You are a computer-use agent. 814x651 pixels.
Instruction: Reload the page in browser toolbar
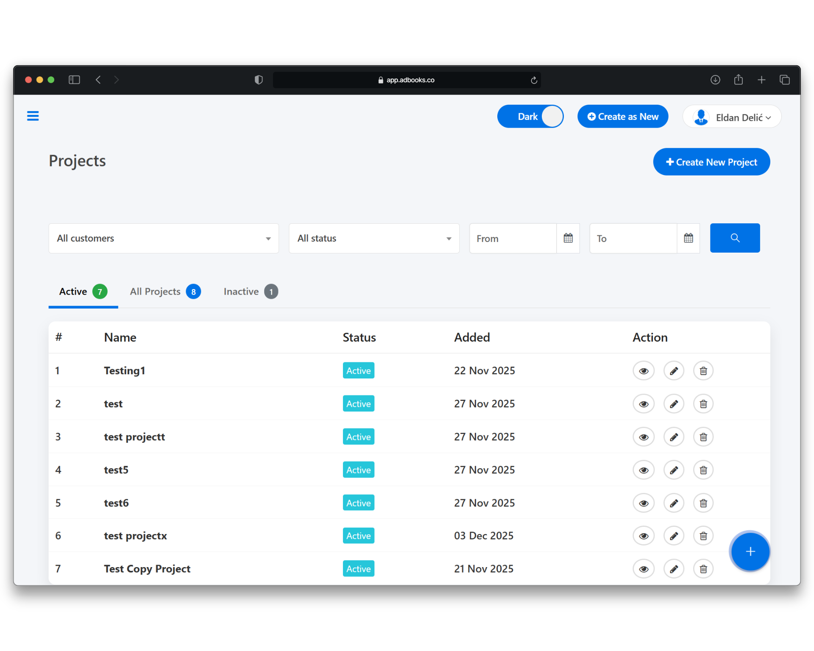534,80
